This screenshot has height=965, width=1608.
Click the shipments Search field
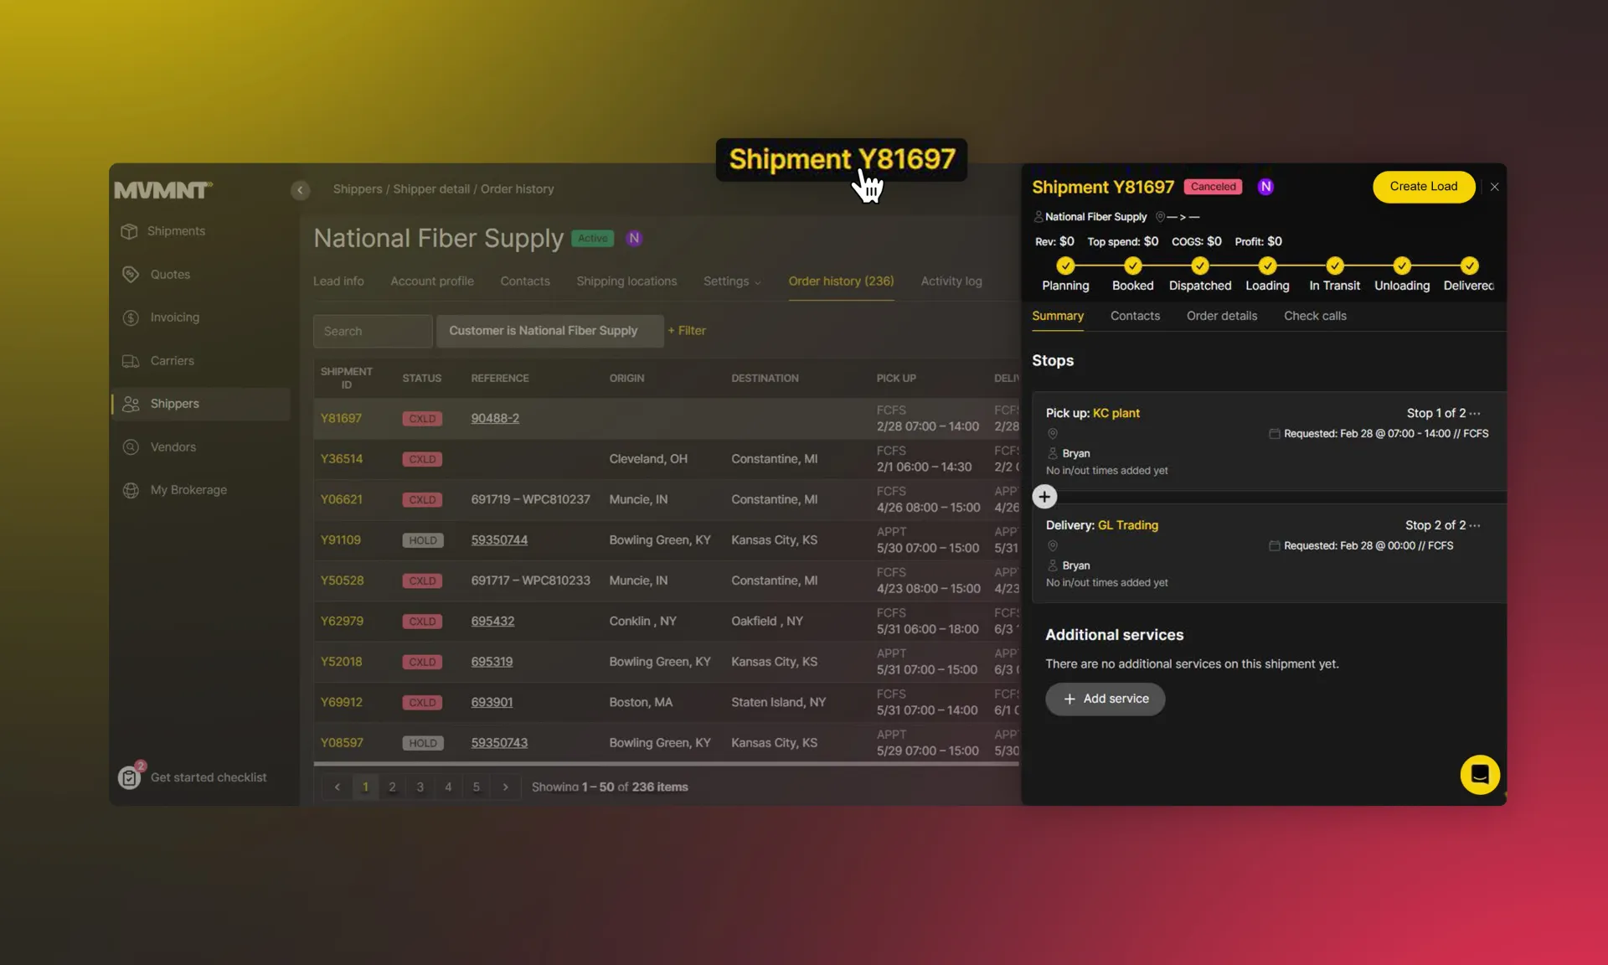click(372, 331)
